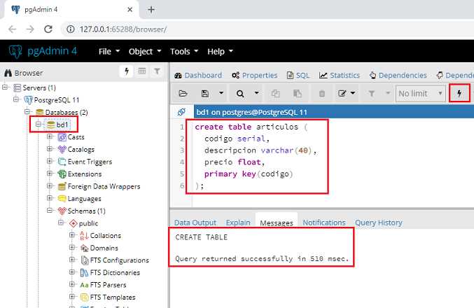Screen dimensions: 474x308
Task: Click the pgAdmin 4 elephant logo
Action: coord(15,51)
